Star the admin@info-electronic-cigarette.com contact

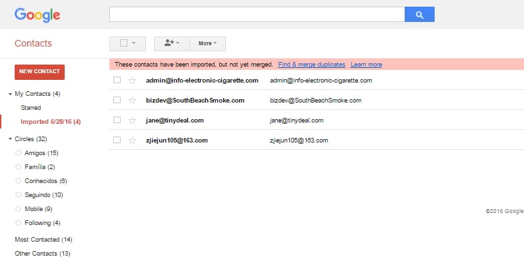[133, 81]
